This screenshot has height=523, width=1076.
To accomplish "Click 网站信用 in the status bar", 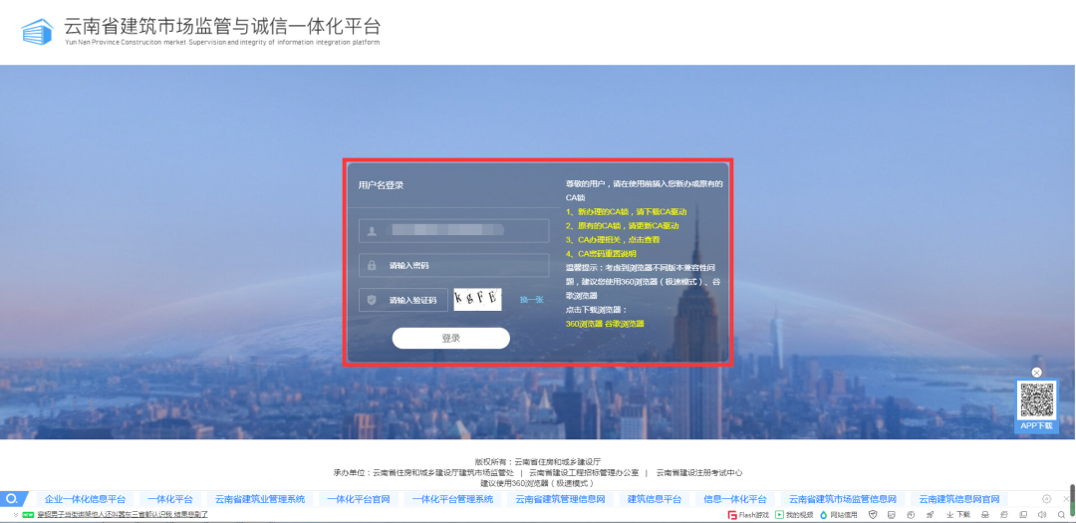I will point(838,515).
